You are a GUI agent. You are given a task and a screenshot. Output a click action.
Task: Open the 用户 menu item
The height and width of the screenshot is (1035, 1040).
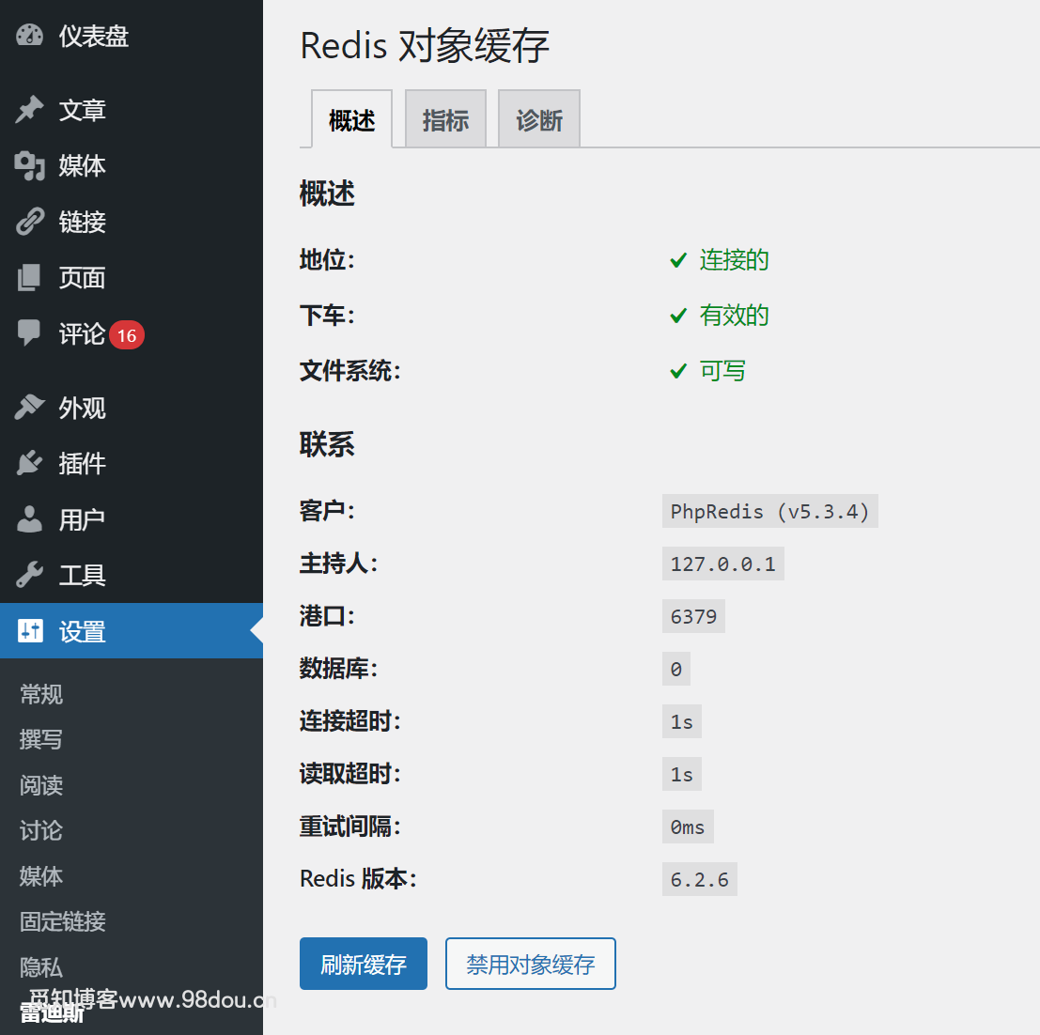132,519
